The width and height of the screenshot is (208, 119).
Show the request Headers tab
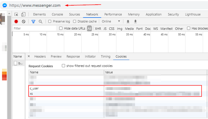(40, 56)
